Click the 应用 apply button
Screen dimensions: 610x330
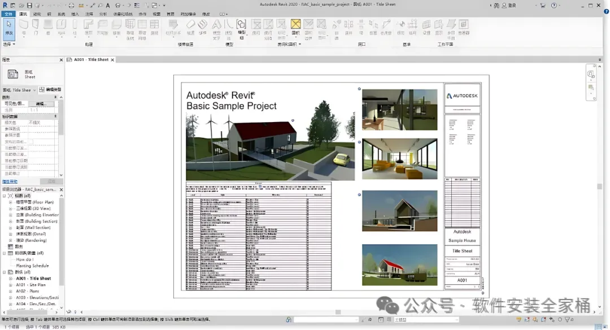[51, 181]
